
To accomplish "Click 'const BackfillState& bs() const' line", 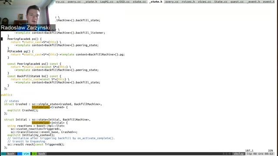I will point(34,76).
